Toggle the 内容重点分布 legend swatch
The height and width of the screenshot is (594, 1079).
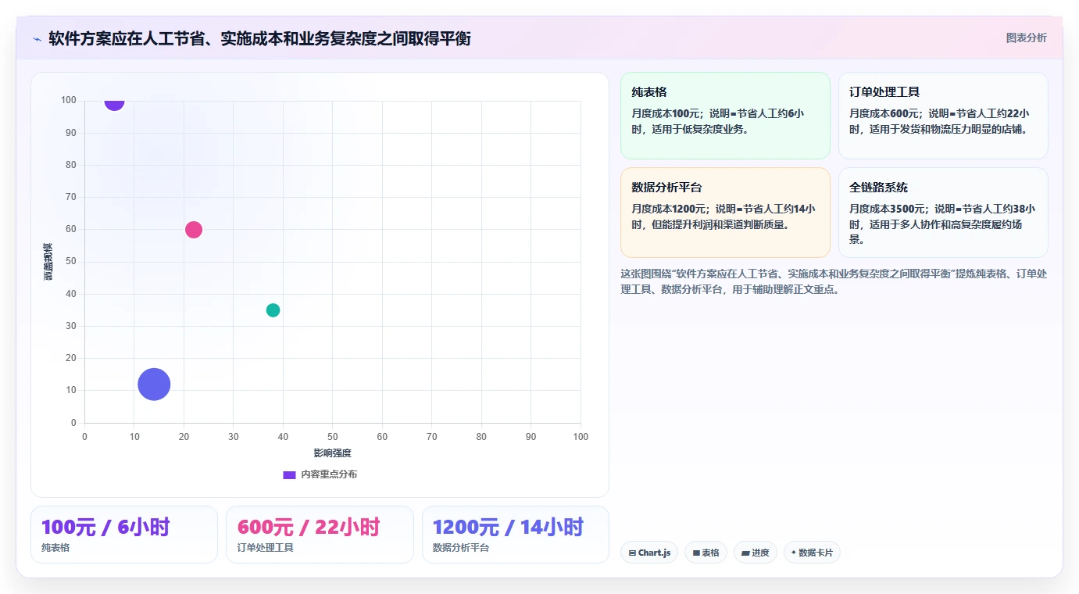tap(289, 474)
